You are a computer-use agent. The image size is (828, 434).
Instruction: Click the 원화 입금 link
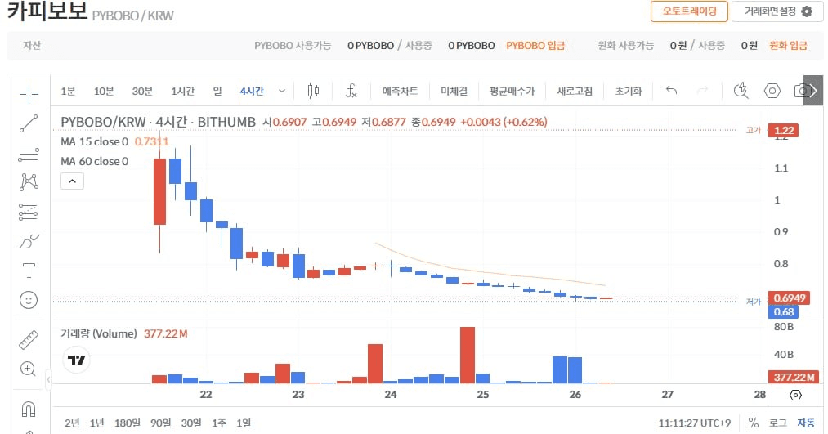(x=788, y=46)
